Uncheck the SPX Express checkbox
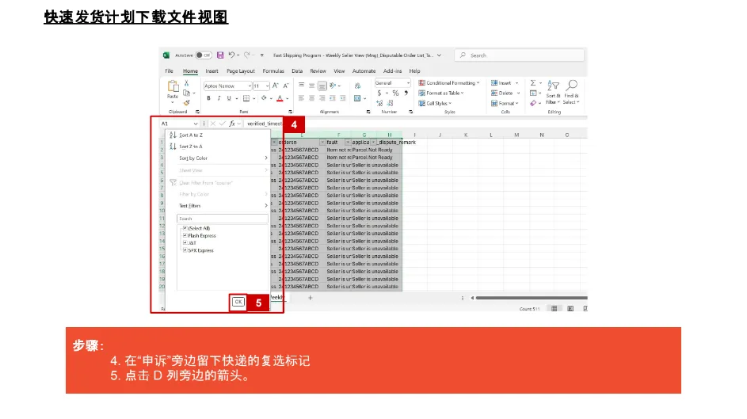 click(x=185, y=250)
